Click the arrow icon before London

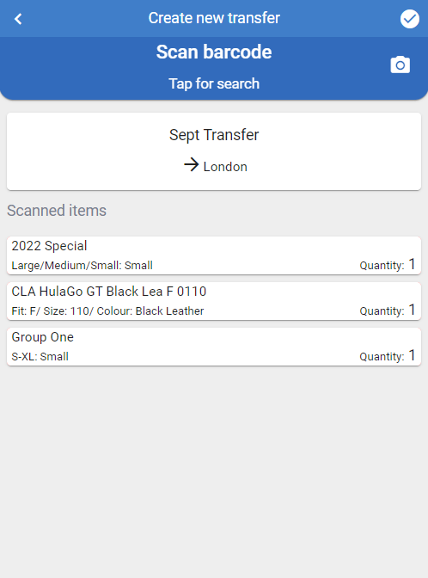[191, 164]
